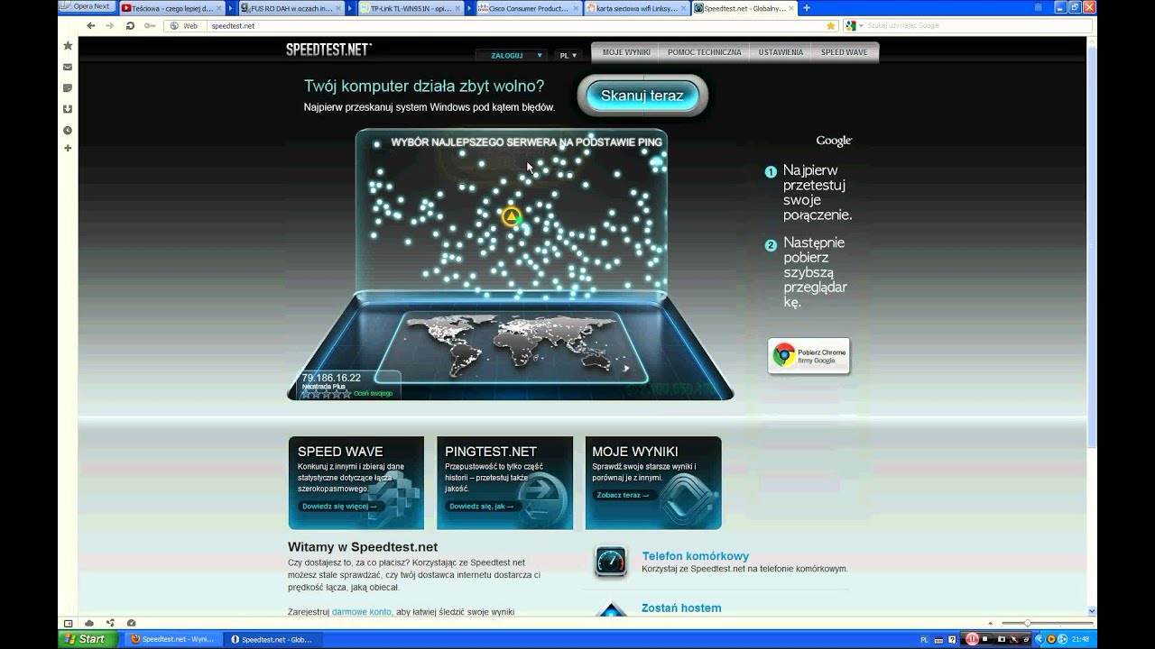Open the Zostań hostem link

(681, 608)
